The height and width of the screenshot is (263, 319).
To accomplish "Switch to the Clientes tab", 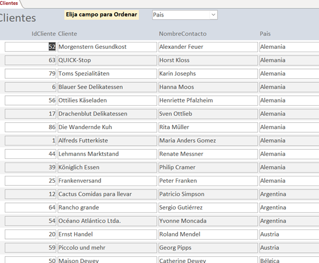I will click(9, 3).
